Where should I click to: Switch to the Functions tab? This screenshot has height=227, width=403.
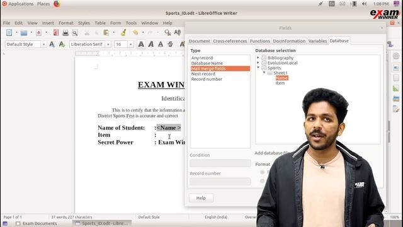click(x=260, y=41)
